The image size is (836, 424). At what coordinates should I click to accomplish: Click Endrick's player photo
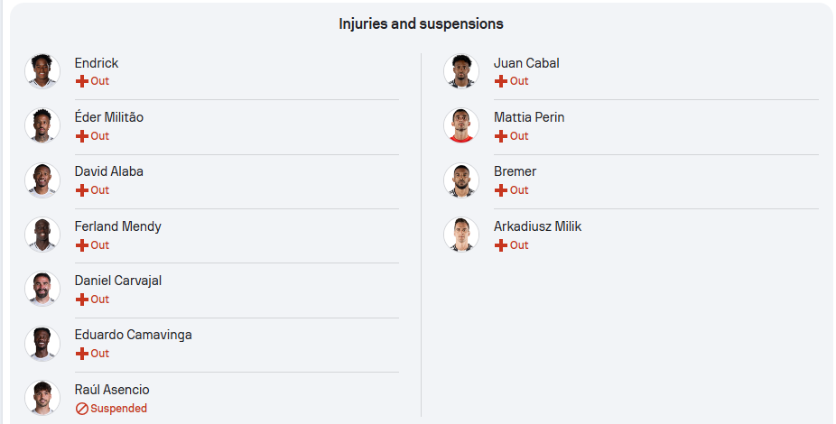point(42,71)
